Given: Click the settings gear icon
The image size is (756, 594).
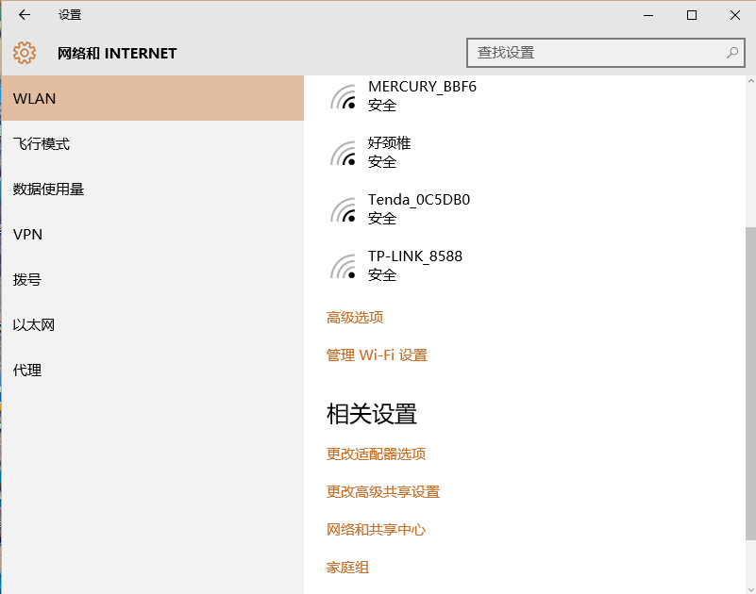Looking at the screenshot, I should (x=25, y=54).
